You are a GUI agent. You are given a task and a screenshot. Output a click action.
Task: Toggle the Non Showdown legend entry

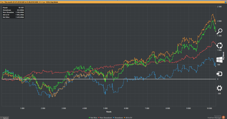click(105, 118)
